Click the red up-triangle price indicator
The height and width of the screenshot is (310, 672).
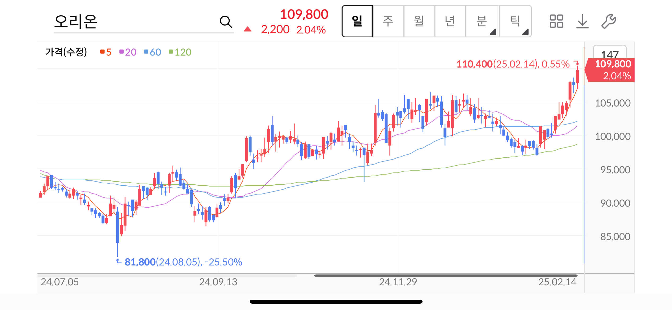pyautogui.click(x=247, y=29)
